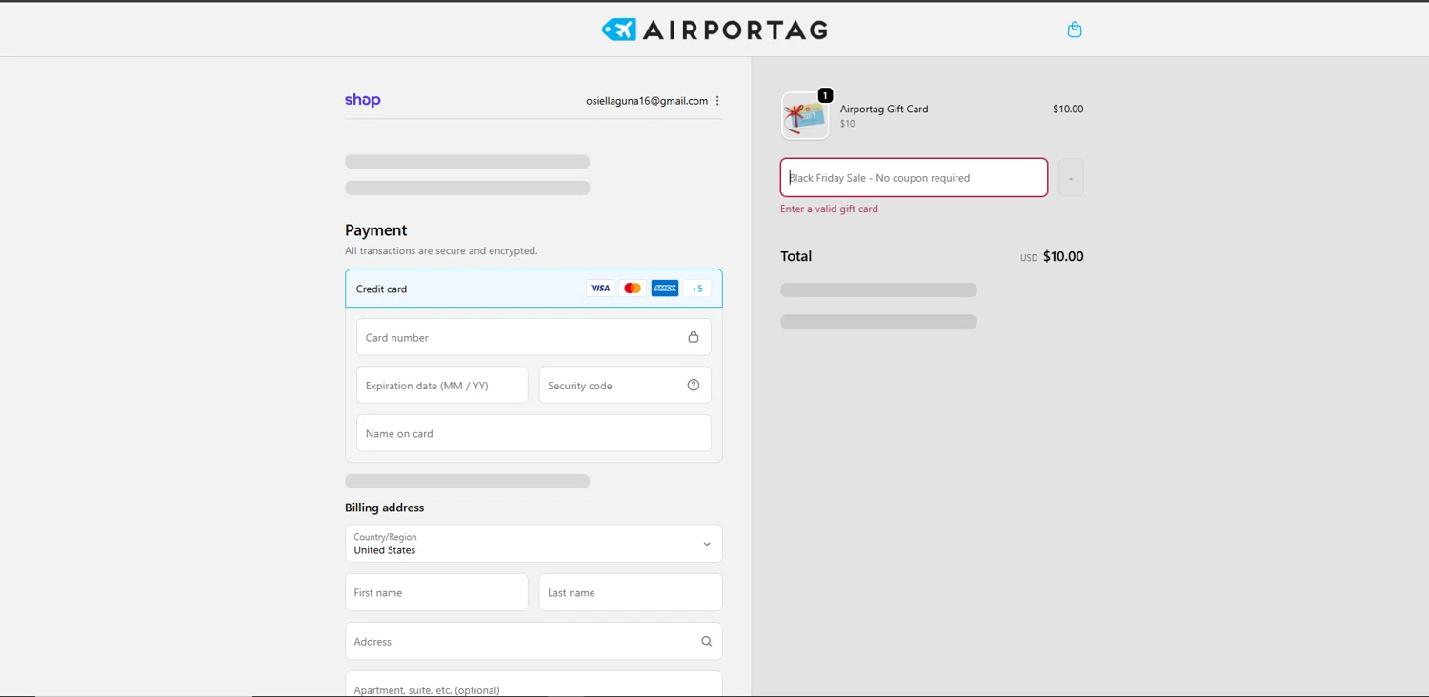Focus the Security code field

pyautogui.click(x=625, y=385)
